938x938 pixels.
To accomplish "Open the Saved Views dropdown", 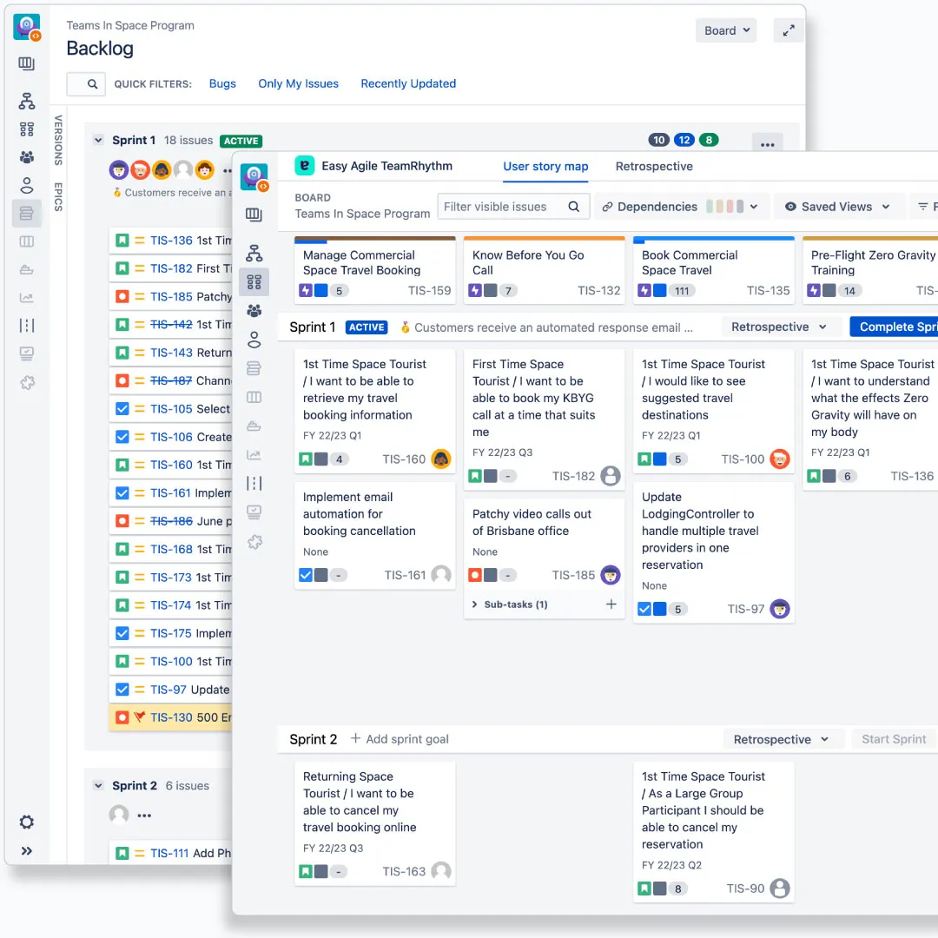I will 839,206.
